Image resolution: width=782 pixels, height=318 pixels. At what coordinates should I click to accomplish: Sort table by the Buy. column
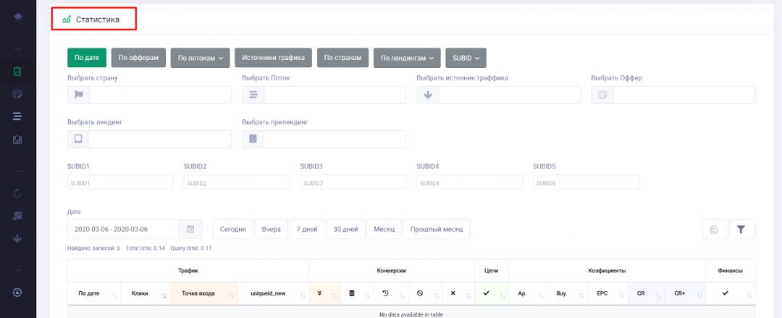566,293
